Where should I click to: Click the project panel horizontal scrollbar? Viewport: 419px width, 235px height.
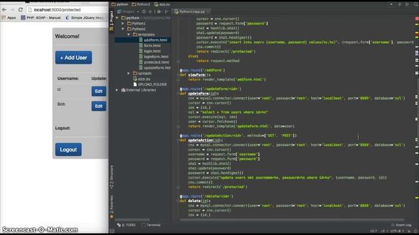pos(132,220)
